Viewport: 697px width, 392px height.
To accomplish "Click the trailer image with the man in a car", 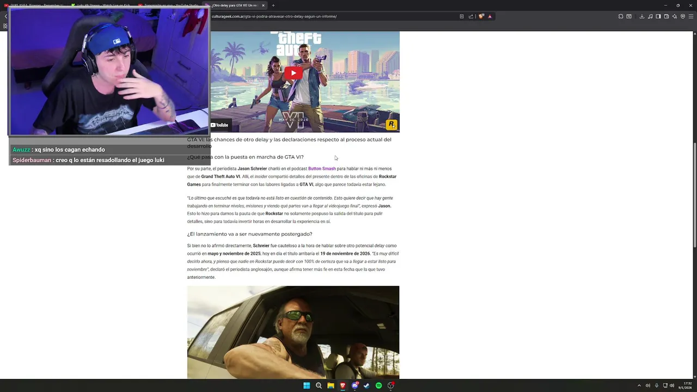I will click(x=293, y=332).
